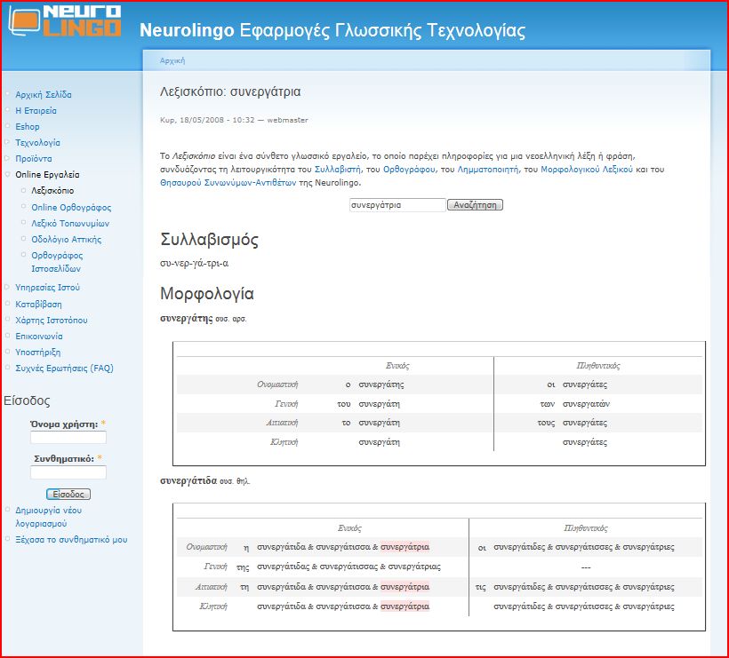Screen dimensions: 729x658
Task: Open Online Ορθογράφος tool
Action: pos(71,208)
